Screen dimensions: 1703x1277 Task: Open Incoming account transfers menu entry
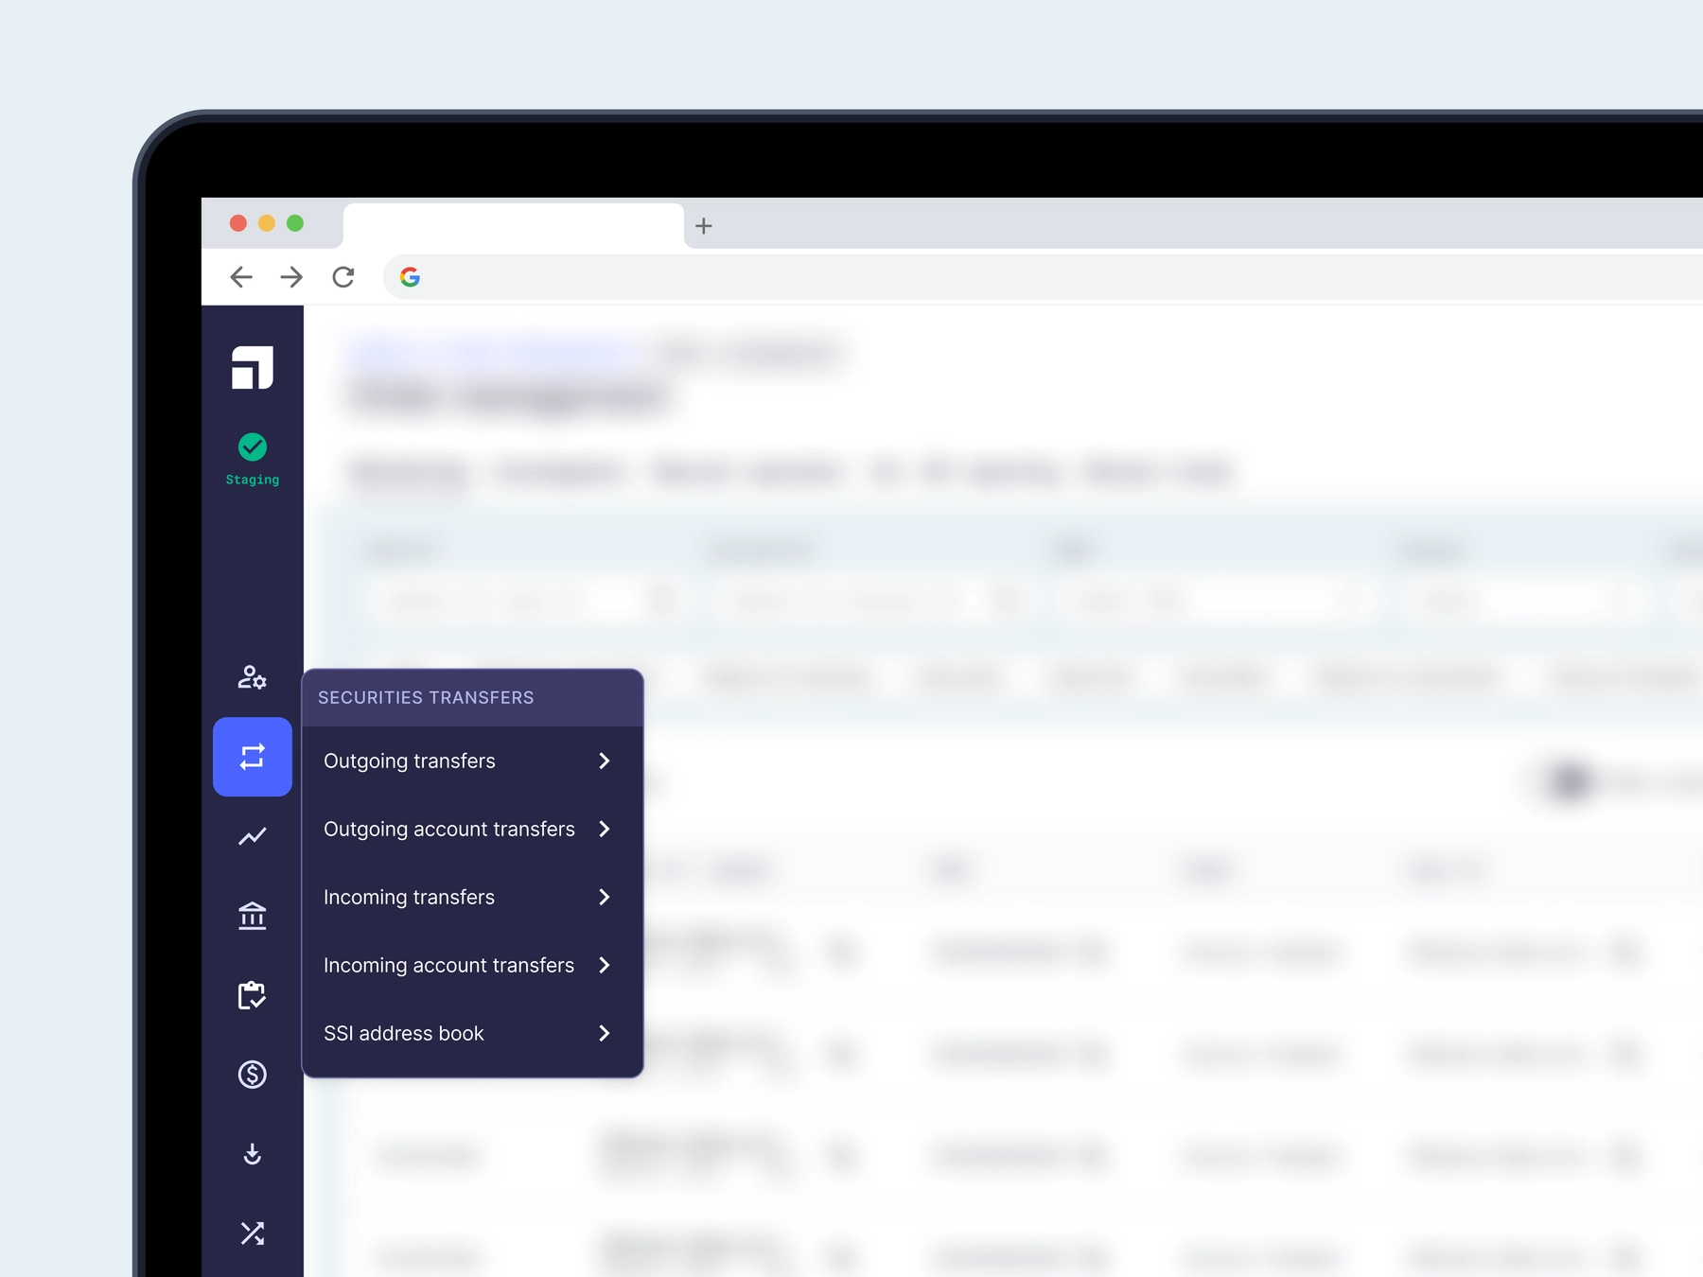[x=472, y=965]
